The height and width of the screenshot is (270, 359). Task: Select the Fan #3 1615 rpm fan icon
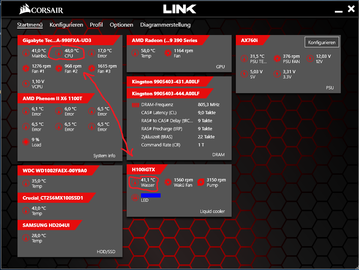(x=92, y=69)
